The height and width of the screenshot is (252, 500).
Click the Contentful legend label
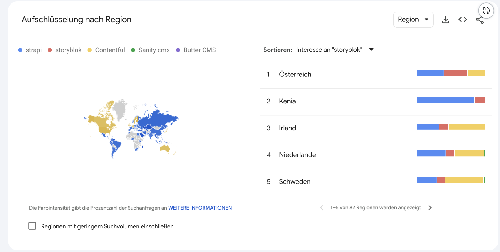110,50
